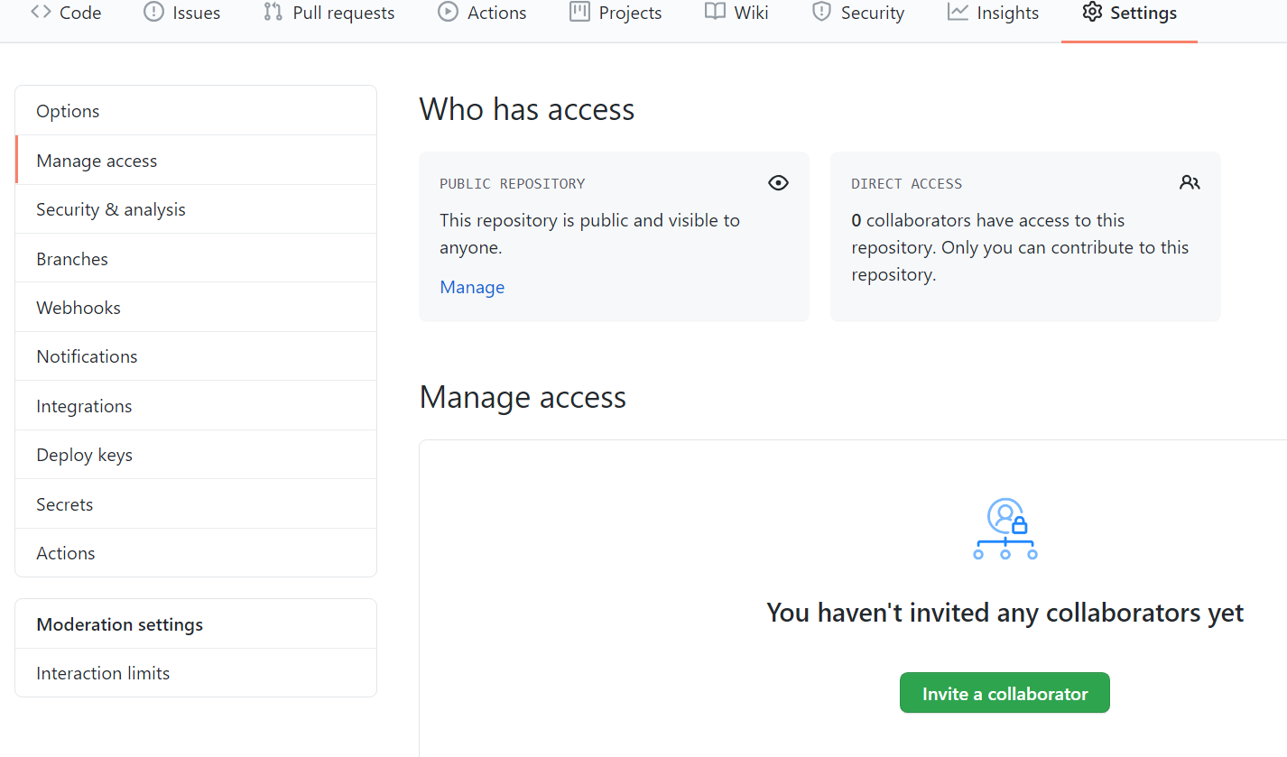This screenshot has height=757, width=1287.
Task: Click the "This repository is public" description text
Action: (589, 234)
